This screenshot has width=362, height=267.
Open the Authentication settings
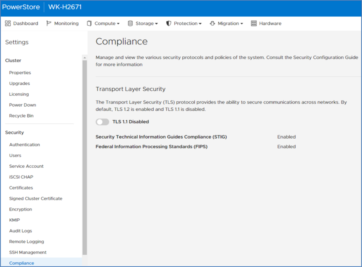click(x=25, y=145)
